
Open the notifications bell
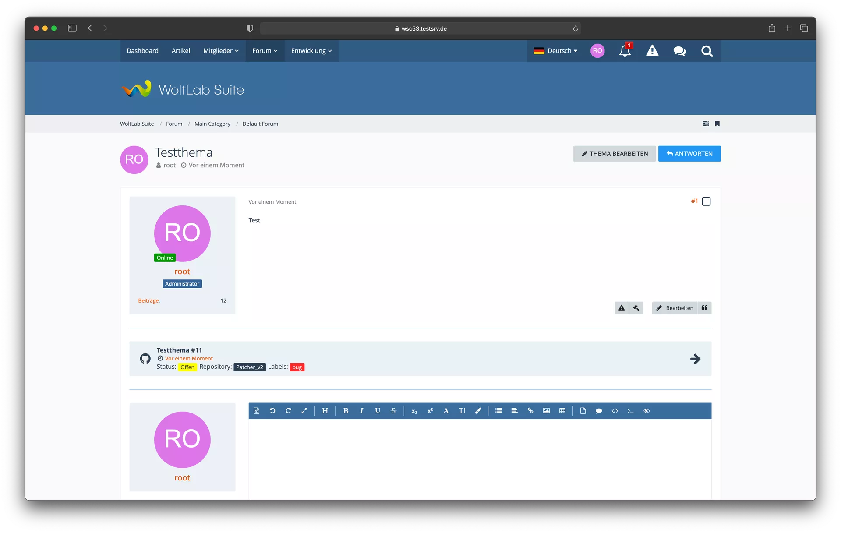[x=625, y=51]
